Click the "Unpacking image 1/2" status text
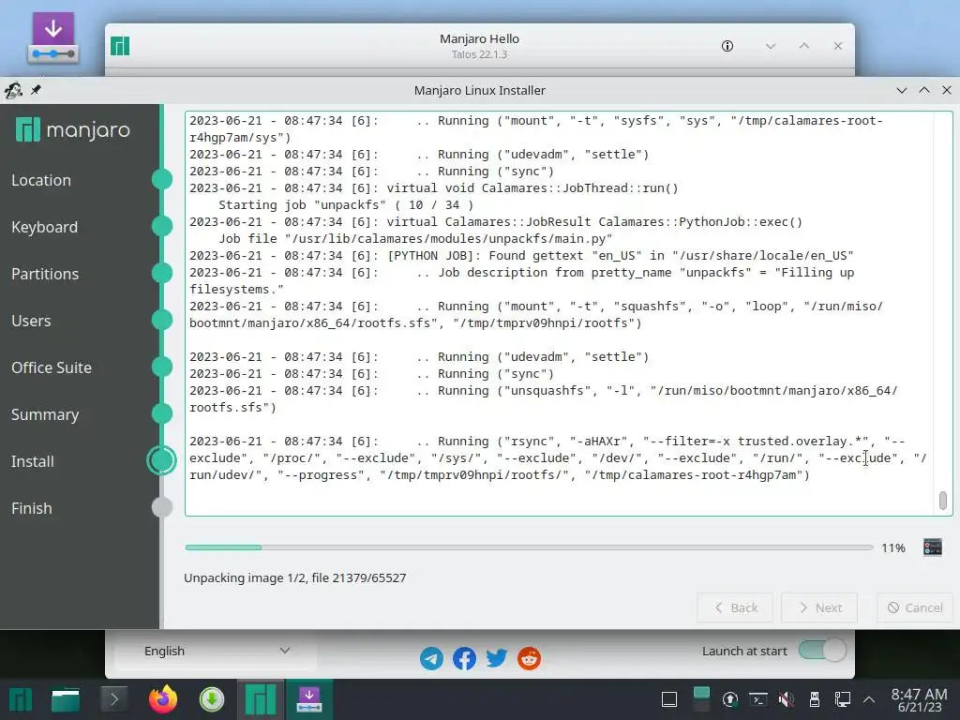The height and width of the screenshot is (720, 960). pos(295,577)
